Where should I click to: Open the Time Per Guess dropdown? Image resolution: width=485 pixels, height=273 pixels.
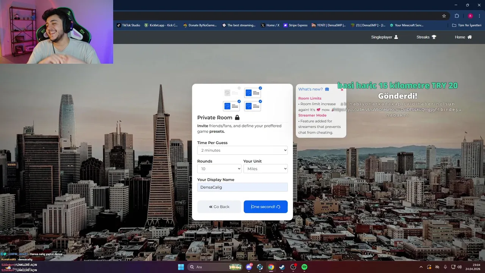tap(242, 150)
